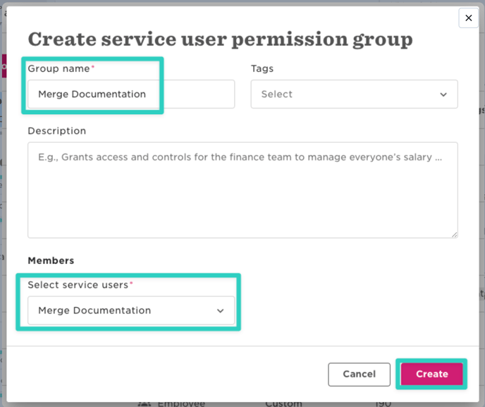Viewport: 485px width, 407px height.
Task: Click the Group name input field
Action: (x=131, y=94)
